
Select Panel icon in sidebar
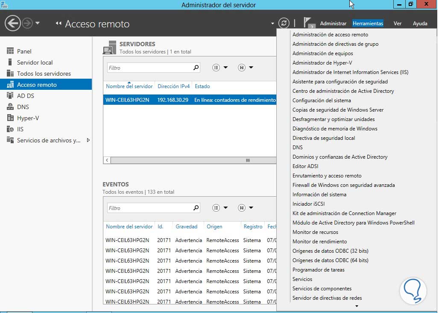[10, 51]
